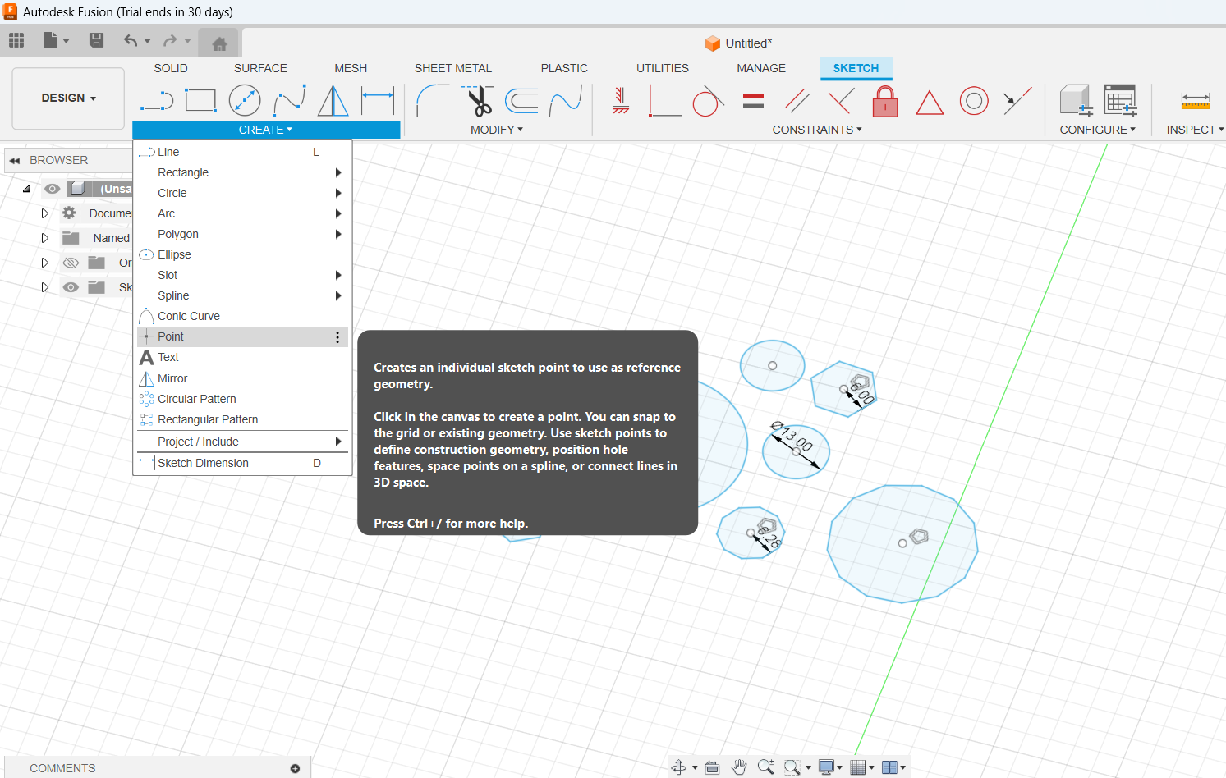Switch to the SHEET METAL tab
The height and width of the screenshot is (778, 1226).
(453, 68)
